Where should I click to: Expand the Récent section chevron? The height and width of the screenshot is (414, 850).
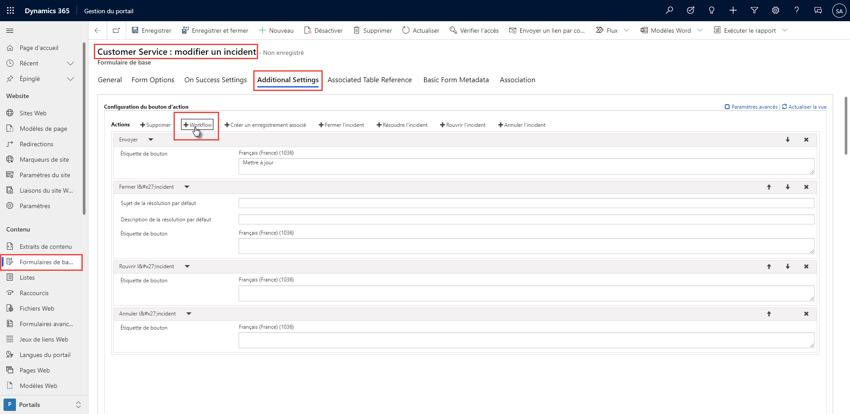pos(70,63)
